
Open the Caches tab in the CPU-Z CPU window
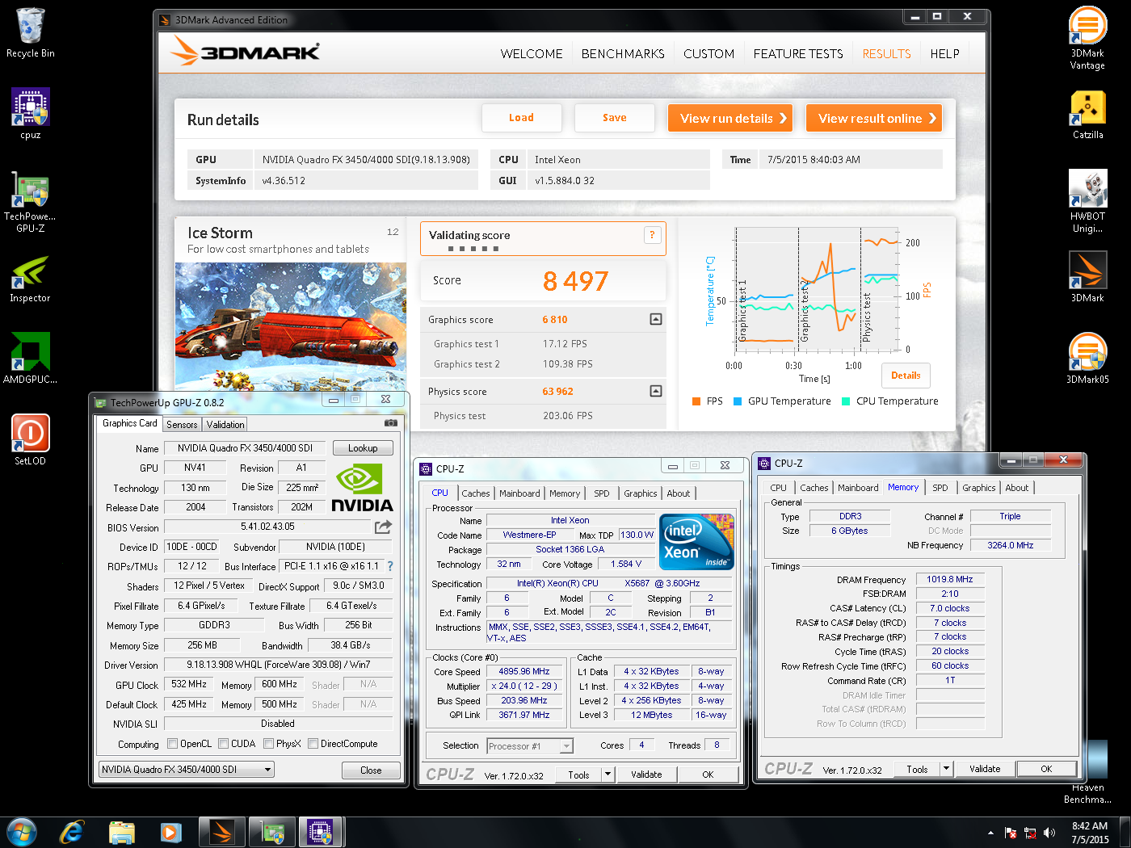(x=476, y=493)
